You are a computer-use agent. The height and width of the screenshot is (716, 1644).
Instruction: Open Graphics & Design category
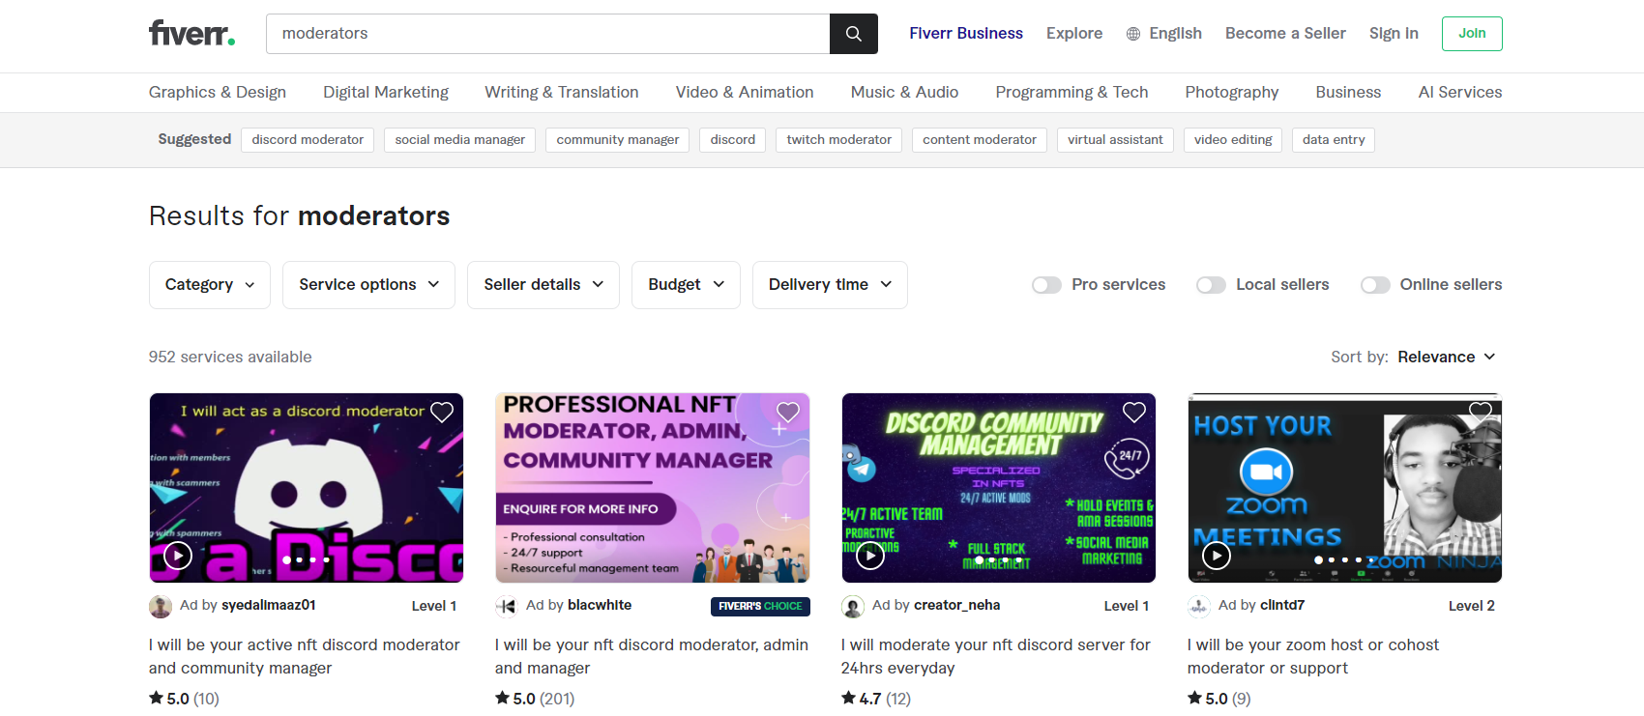coord(218,93)
